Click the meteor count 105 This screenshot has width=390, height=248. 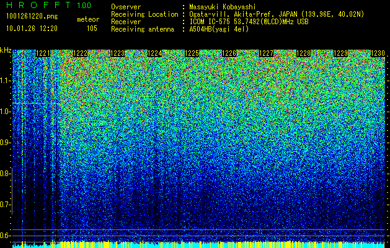coord(92,29)
